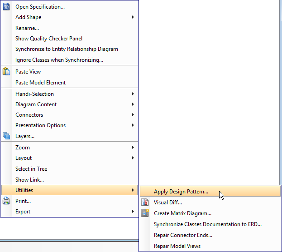Open the Add Shape menu entry

pyautogui.click(x=69, y=17)
